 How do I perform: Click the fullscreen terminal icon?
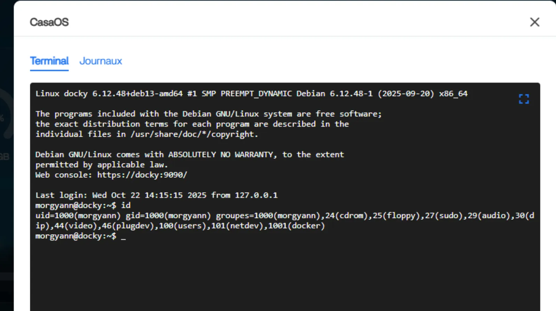[x=524, y=99]
